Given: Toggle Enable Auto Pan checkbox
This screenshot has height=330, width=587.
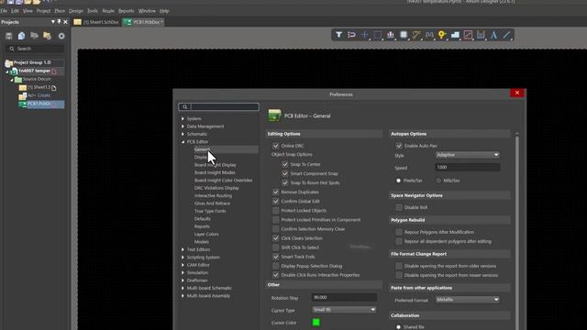Looking at the screenshot, I should pyautogui.click(x=399, y=146).
